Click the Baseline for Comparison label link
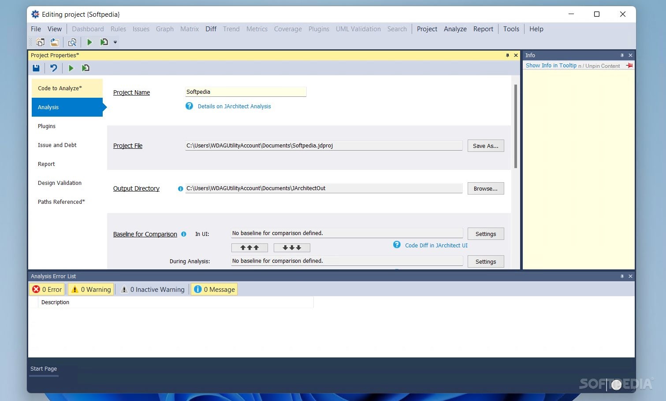The image size is (666, 401). 145,234
